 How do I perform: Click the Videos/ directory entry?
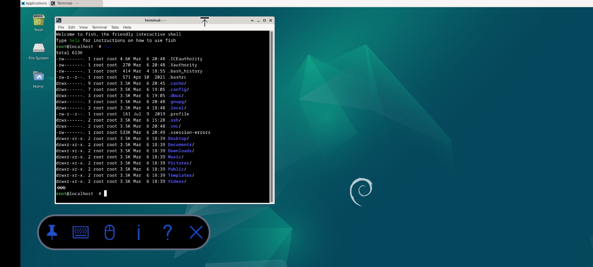177,181
